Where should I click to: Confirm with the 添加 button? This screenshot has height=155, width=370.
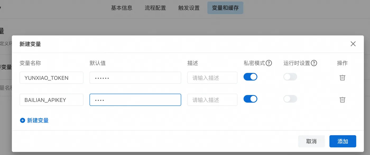tap(343, 141)
